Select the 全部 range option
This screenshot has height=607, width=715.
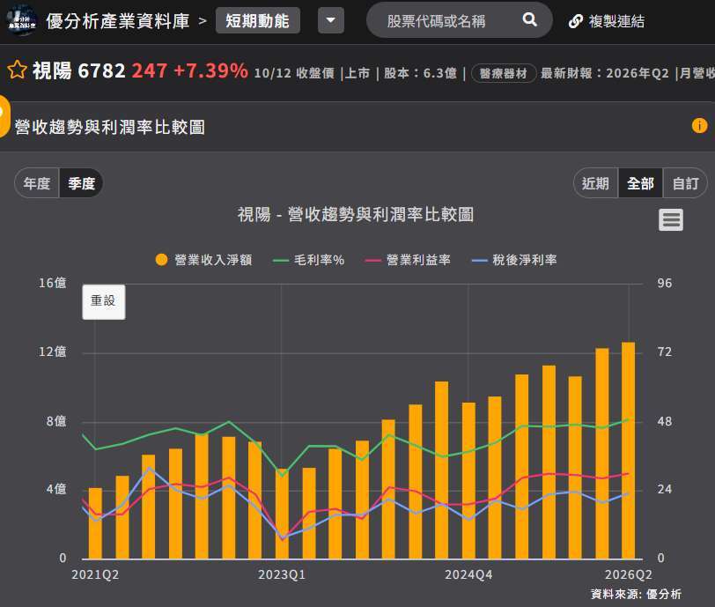coord(640,183)
